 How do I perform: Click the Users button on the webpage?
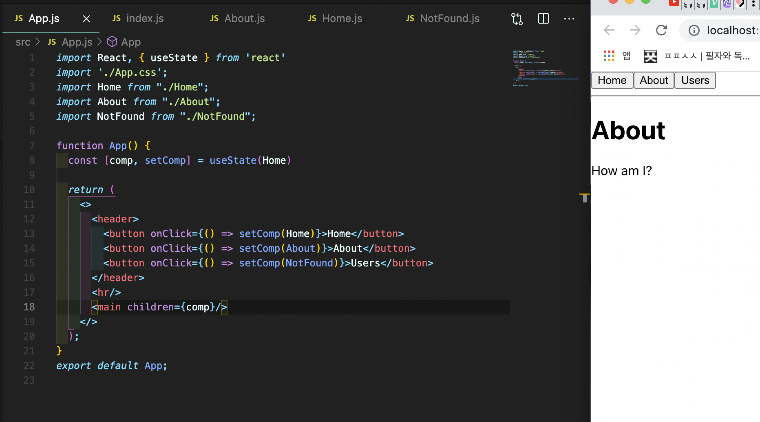point(695,80)
